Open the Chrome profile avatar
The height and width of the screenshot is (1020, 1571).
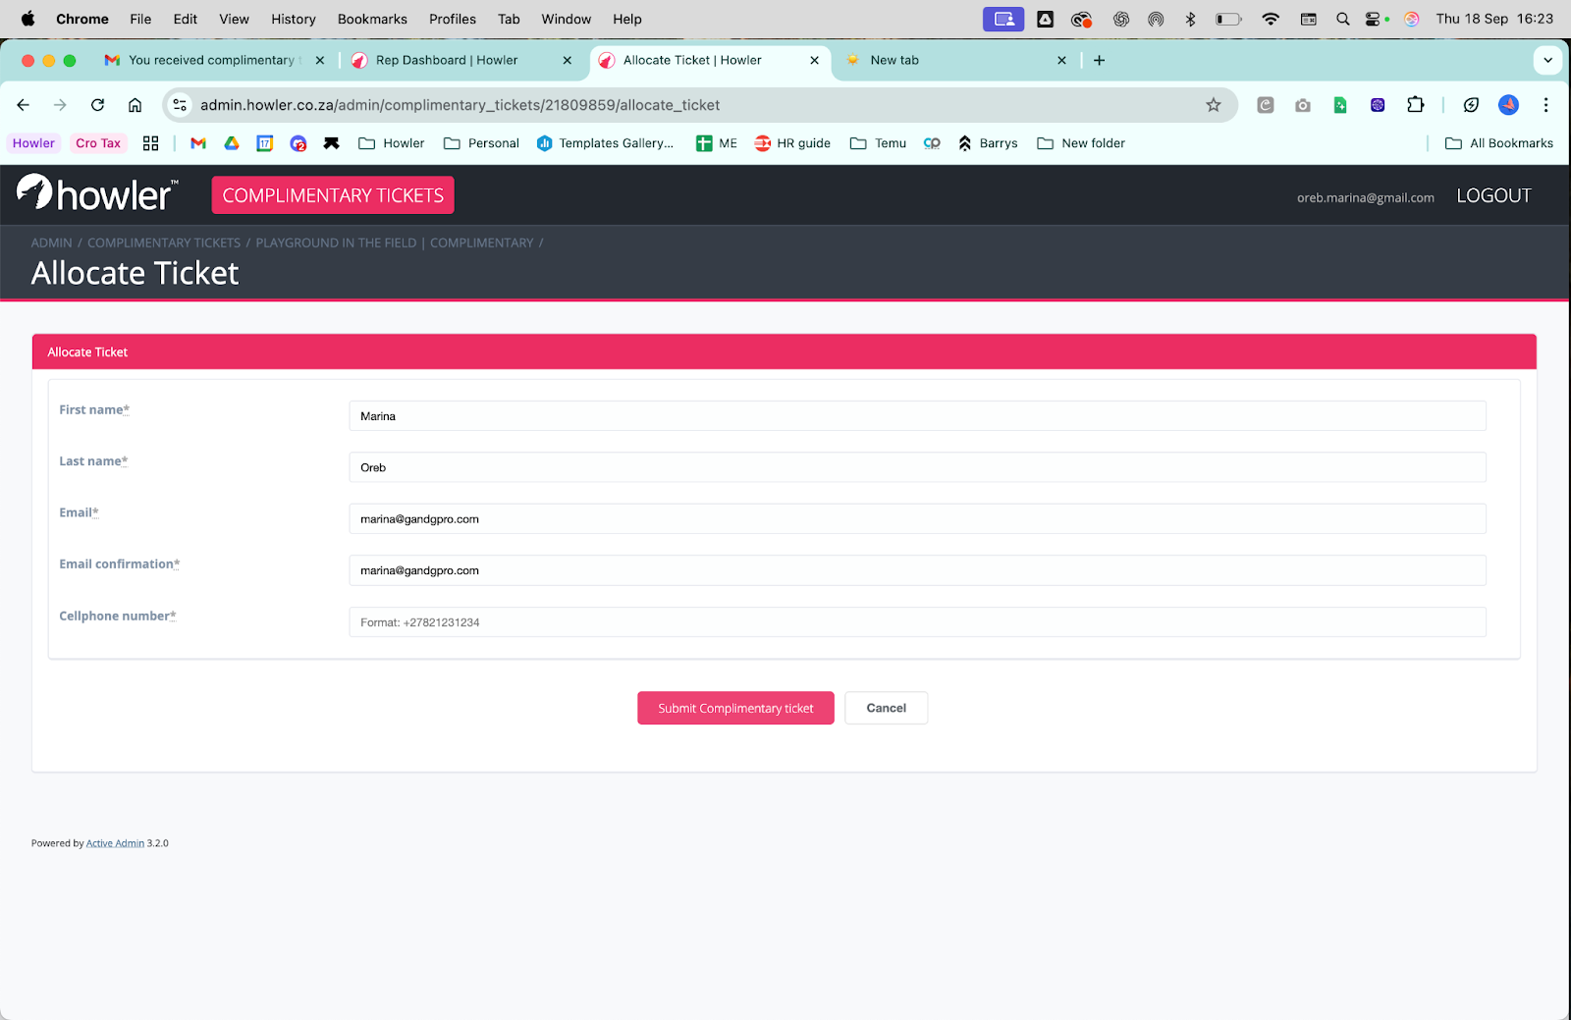coord(1508,105)
